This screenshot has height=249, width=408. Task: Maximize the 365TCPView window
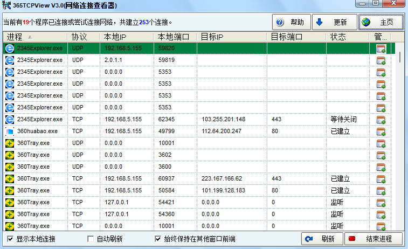[x=376, y=3]
